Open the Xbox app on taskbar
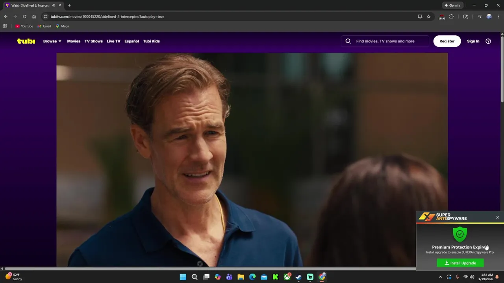The image size is (504, 283). pyautogui.click(x=287, y=277)
